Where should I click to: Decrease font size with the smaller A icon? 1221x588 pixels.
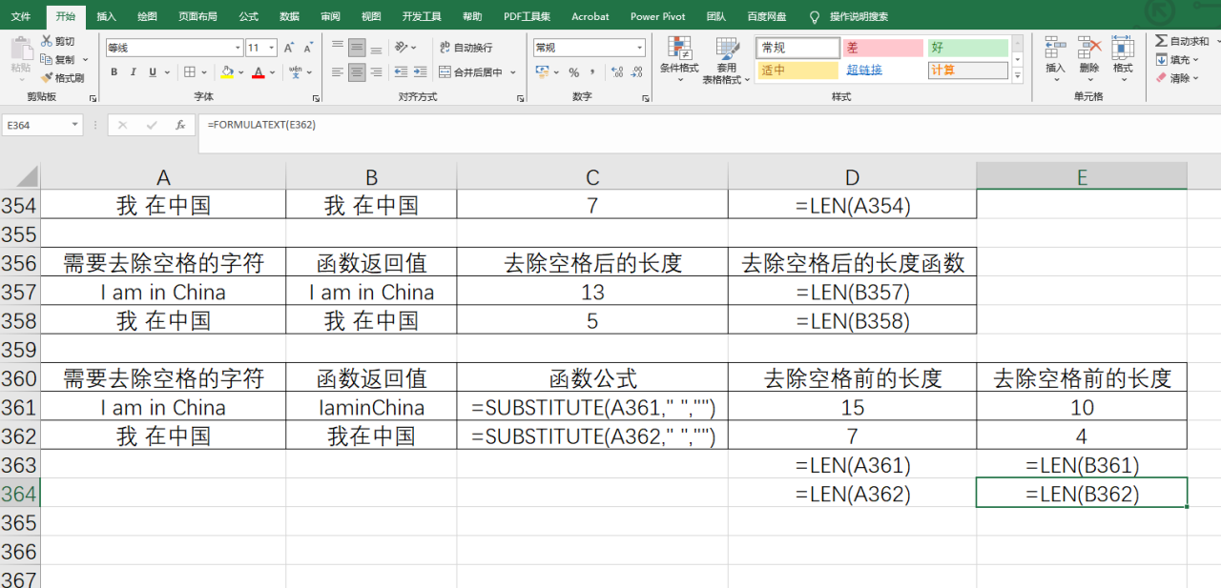pos(308,48)
